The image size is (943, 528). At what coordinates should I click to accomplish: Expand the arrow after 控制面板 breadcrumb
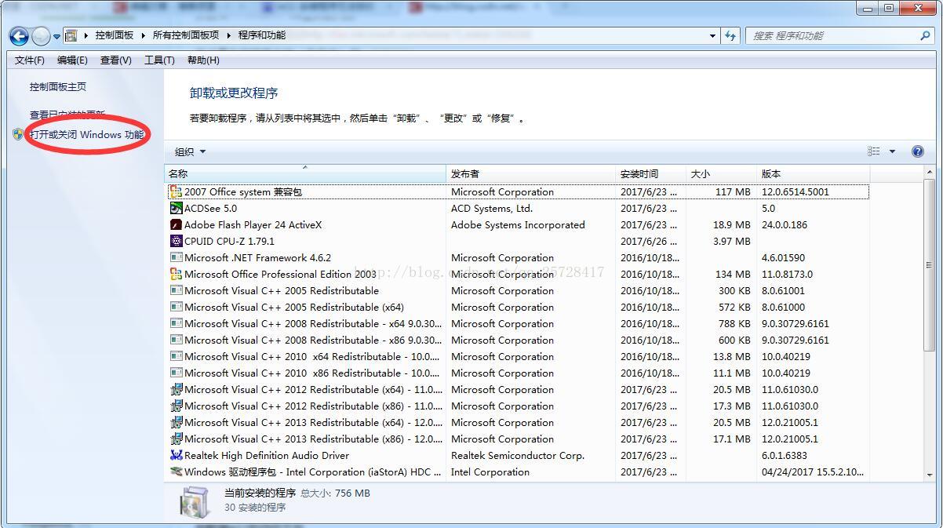point(144,35)
